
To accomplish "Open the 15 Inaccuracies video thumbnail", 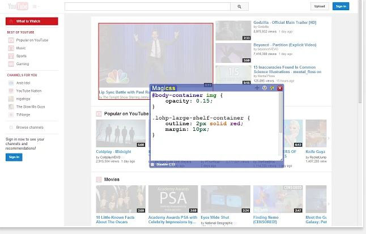I will tap(233, 75).
